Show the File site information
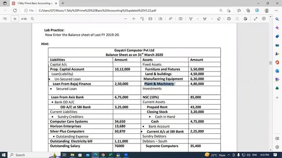The image size is (282, 158). [29, 11]
